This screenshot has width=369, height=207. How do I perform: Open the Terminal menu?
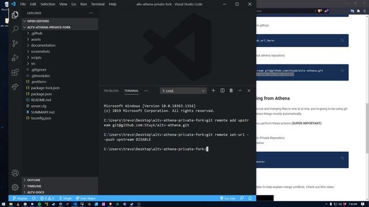97,4
